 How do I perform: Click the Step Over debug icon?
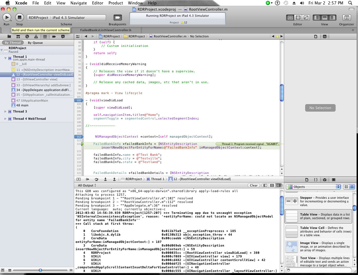[x=96, y=179]
